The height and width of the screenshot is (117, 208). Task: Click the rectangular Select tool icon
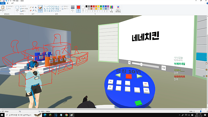click(x=17, y=7)
